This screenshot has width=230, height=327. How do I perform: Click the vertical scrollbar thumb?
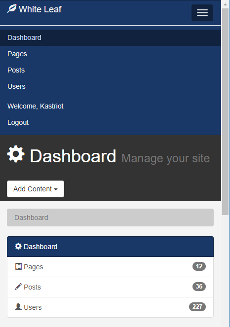tap(226, 111)
